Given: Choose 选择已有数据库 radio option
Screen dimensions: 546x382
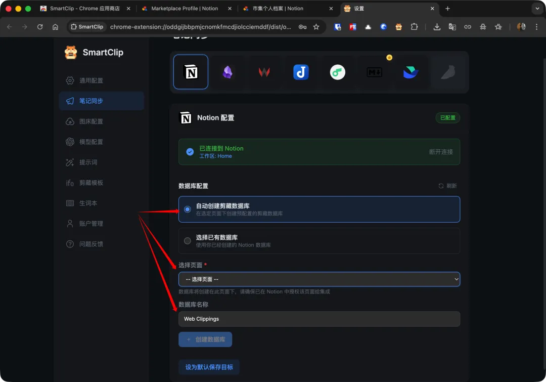Looking at the screenshot, I should pyautogui.click(x=188, y=241).
